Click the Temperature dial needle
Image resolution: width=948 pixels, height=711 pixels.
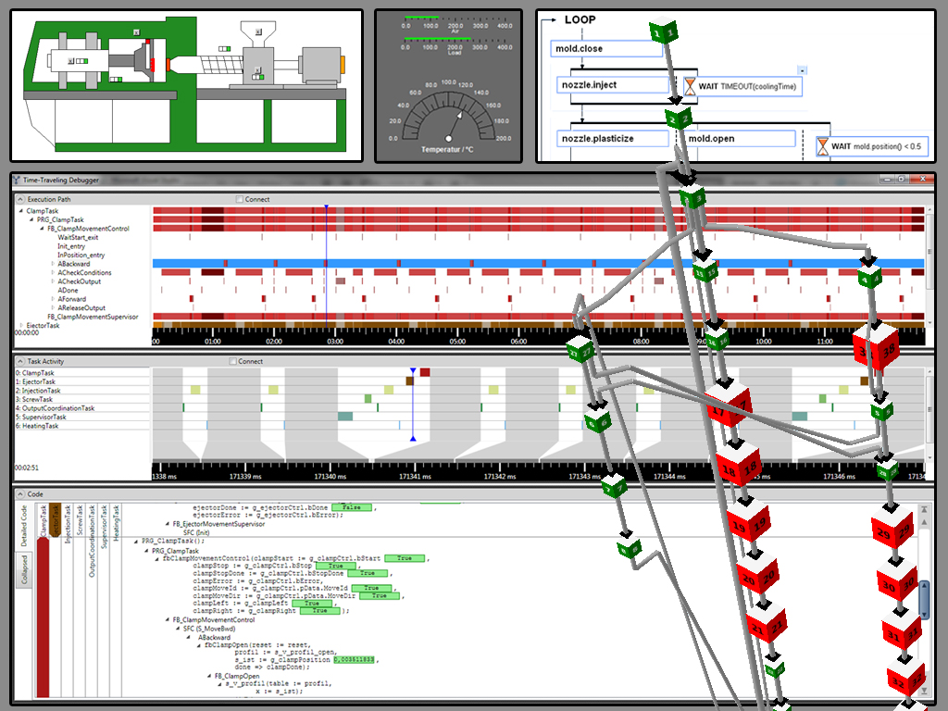[454, 126]
